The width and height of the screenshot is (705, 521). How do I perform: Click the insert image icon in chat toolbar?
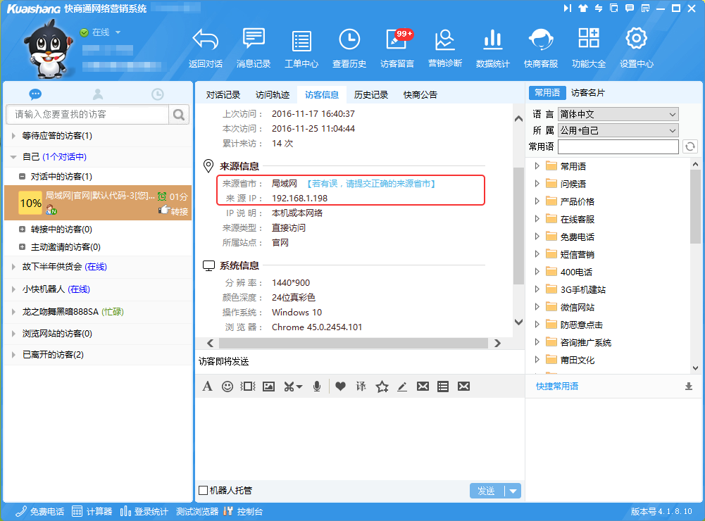(268, 387)
